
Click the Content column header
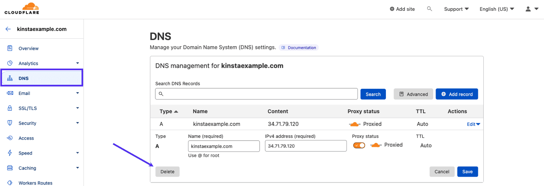(x=278, y=111)
